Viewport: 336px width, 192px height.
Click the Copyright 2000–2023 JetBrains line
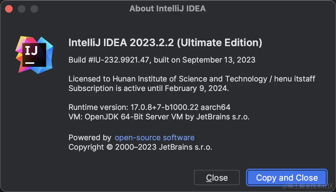pos(140,147)
